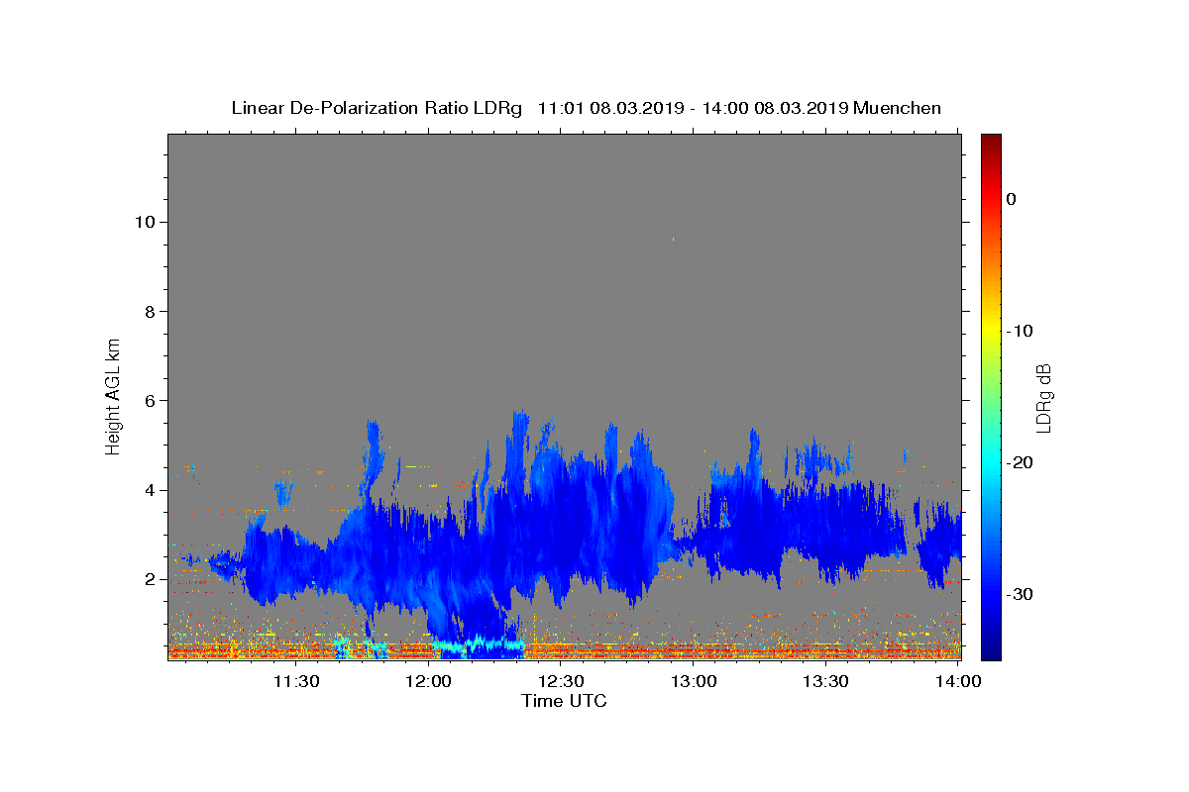Click the 'LDRg dB' colorbar label

tap(1043, 397)
